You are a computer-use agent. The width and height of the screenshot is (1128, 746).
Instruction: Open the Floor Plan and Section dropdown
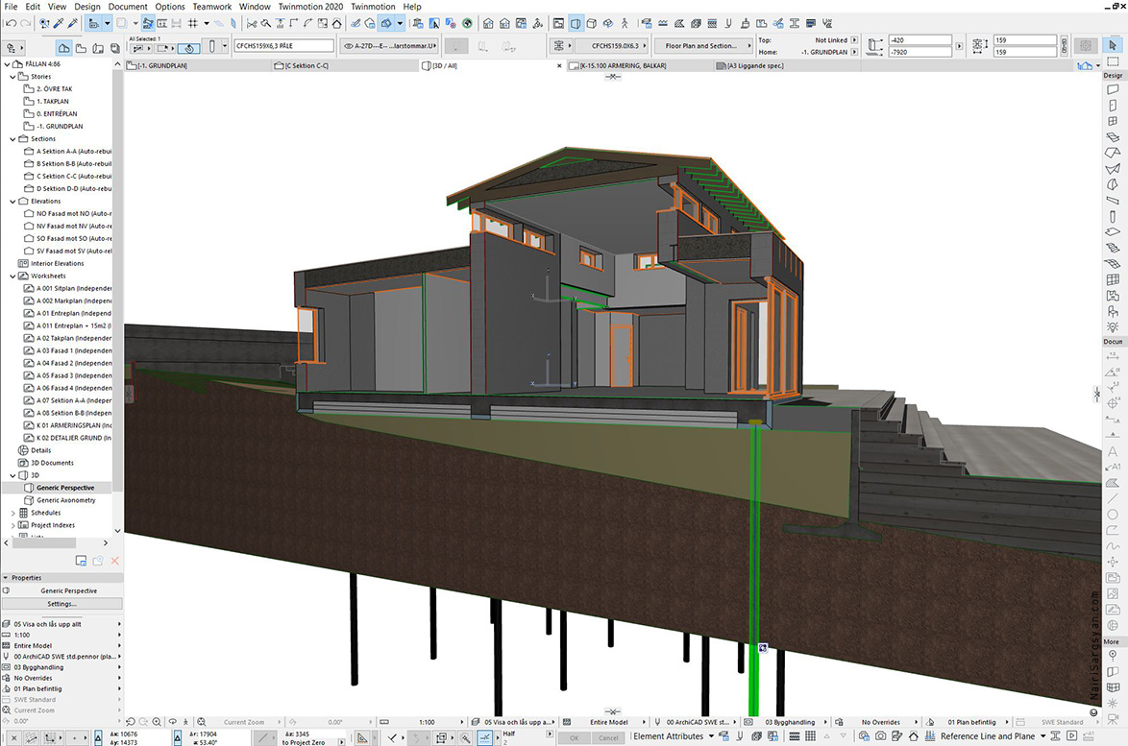703,46
